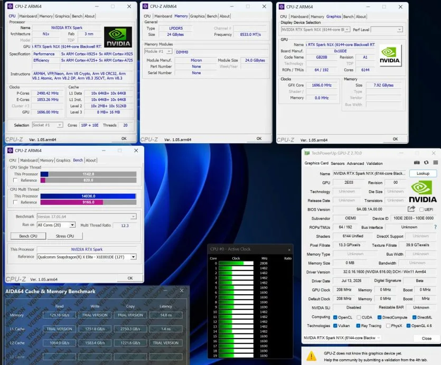441x365 pixels.
Task: Open the Perf Level dropdown
Action: [x=387, y=30]
